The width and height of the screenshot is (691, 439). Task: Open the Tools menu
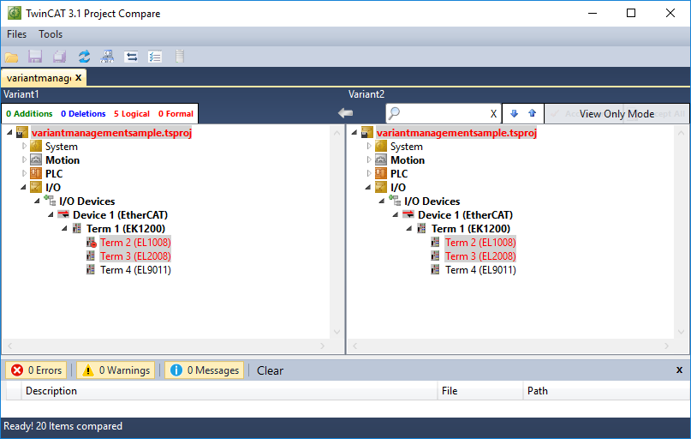click(x=51, y=34)
